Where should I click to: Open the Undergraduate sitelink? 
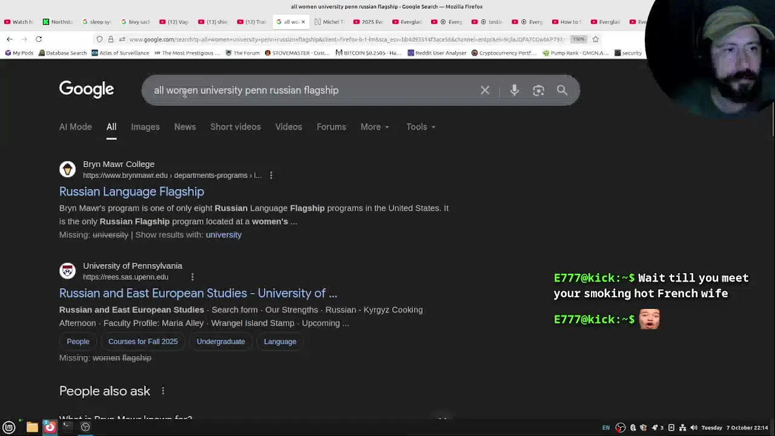click(220, 342)
